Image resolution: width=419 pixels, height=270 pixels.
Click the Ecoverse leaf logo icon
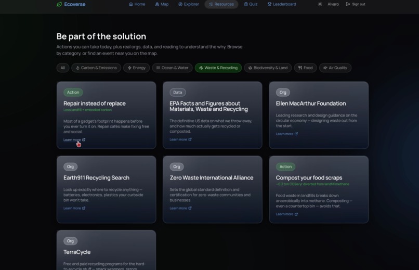pyautogui.click(x=59, y=4)
